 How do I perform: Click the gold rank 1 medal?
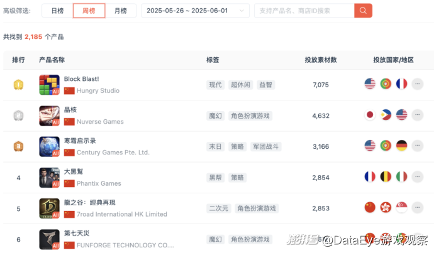[18, 85]
